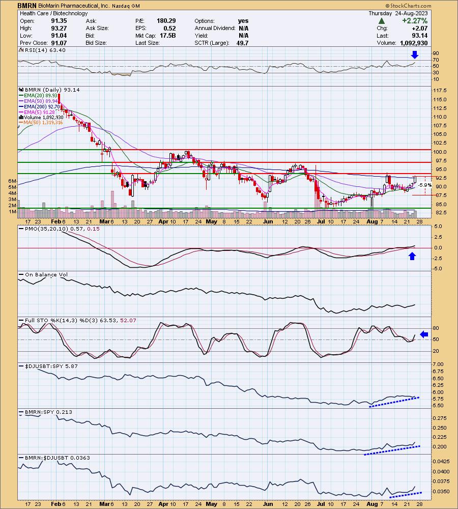The height and width of the screenshot is (509, 458).
Task: Click the date Thursday 24-Aug-2023
Action: pyautogui.click(x=398, y=14)
